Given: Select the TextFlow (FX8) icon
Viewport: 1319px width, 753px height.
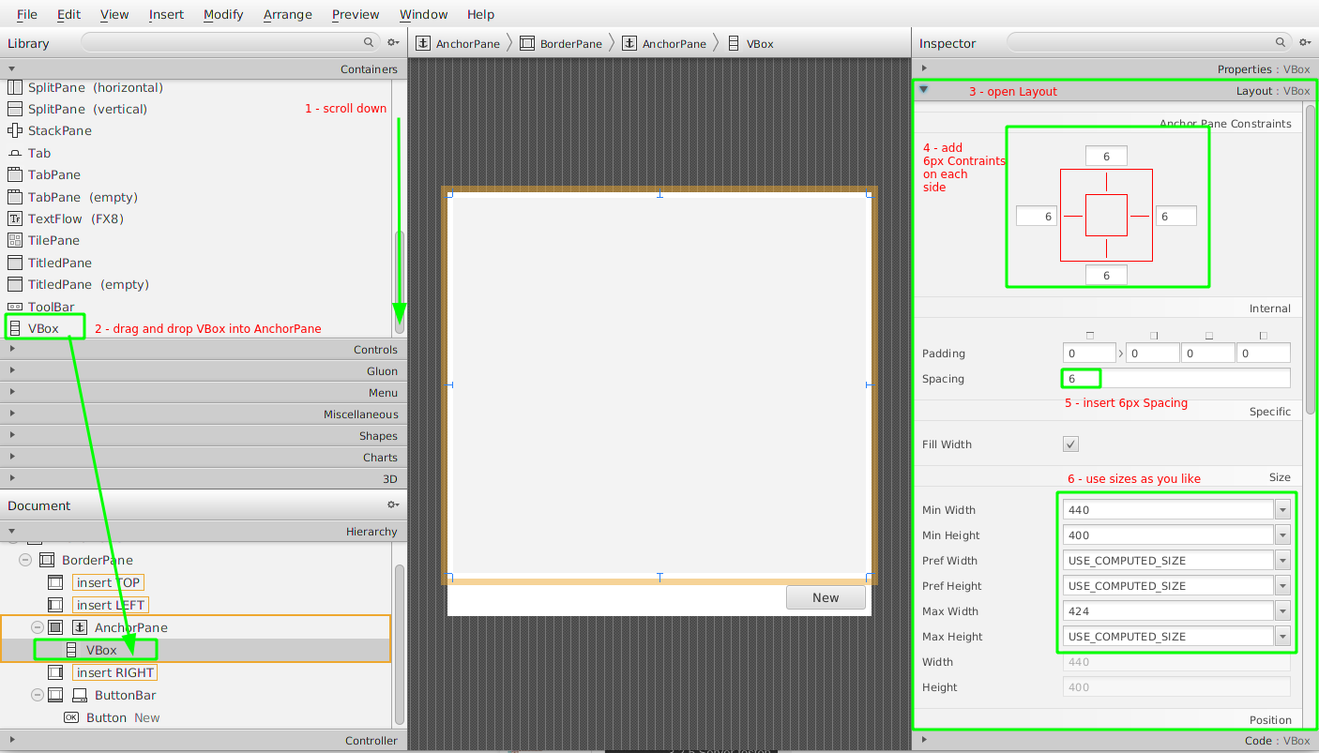Looking at the screenshot, I should (14, 218).
